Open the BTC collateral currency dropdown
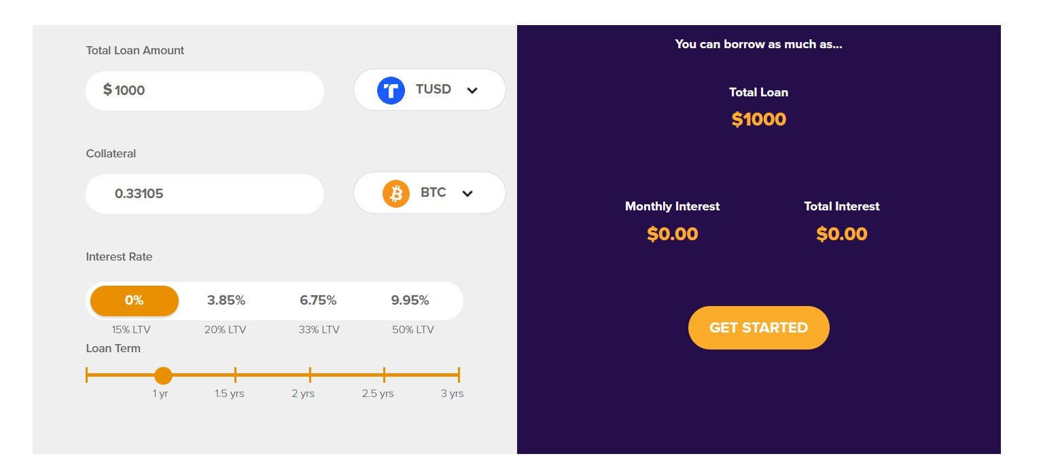1060x473 pixels. click(429, 193)
